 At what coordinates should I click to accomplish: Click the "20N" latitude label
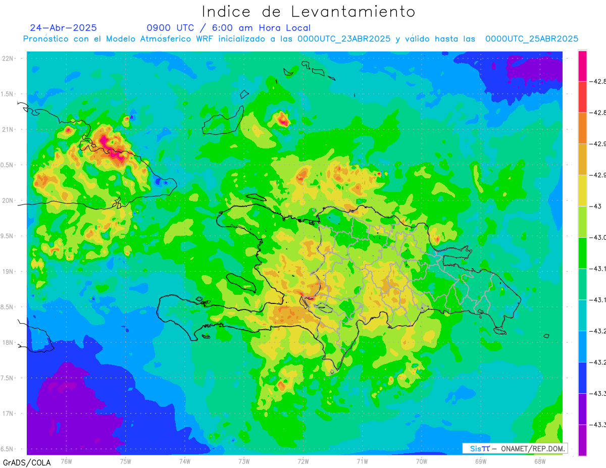9,200
